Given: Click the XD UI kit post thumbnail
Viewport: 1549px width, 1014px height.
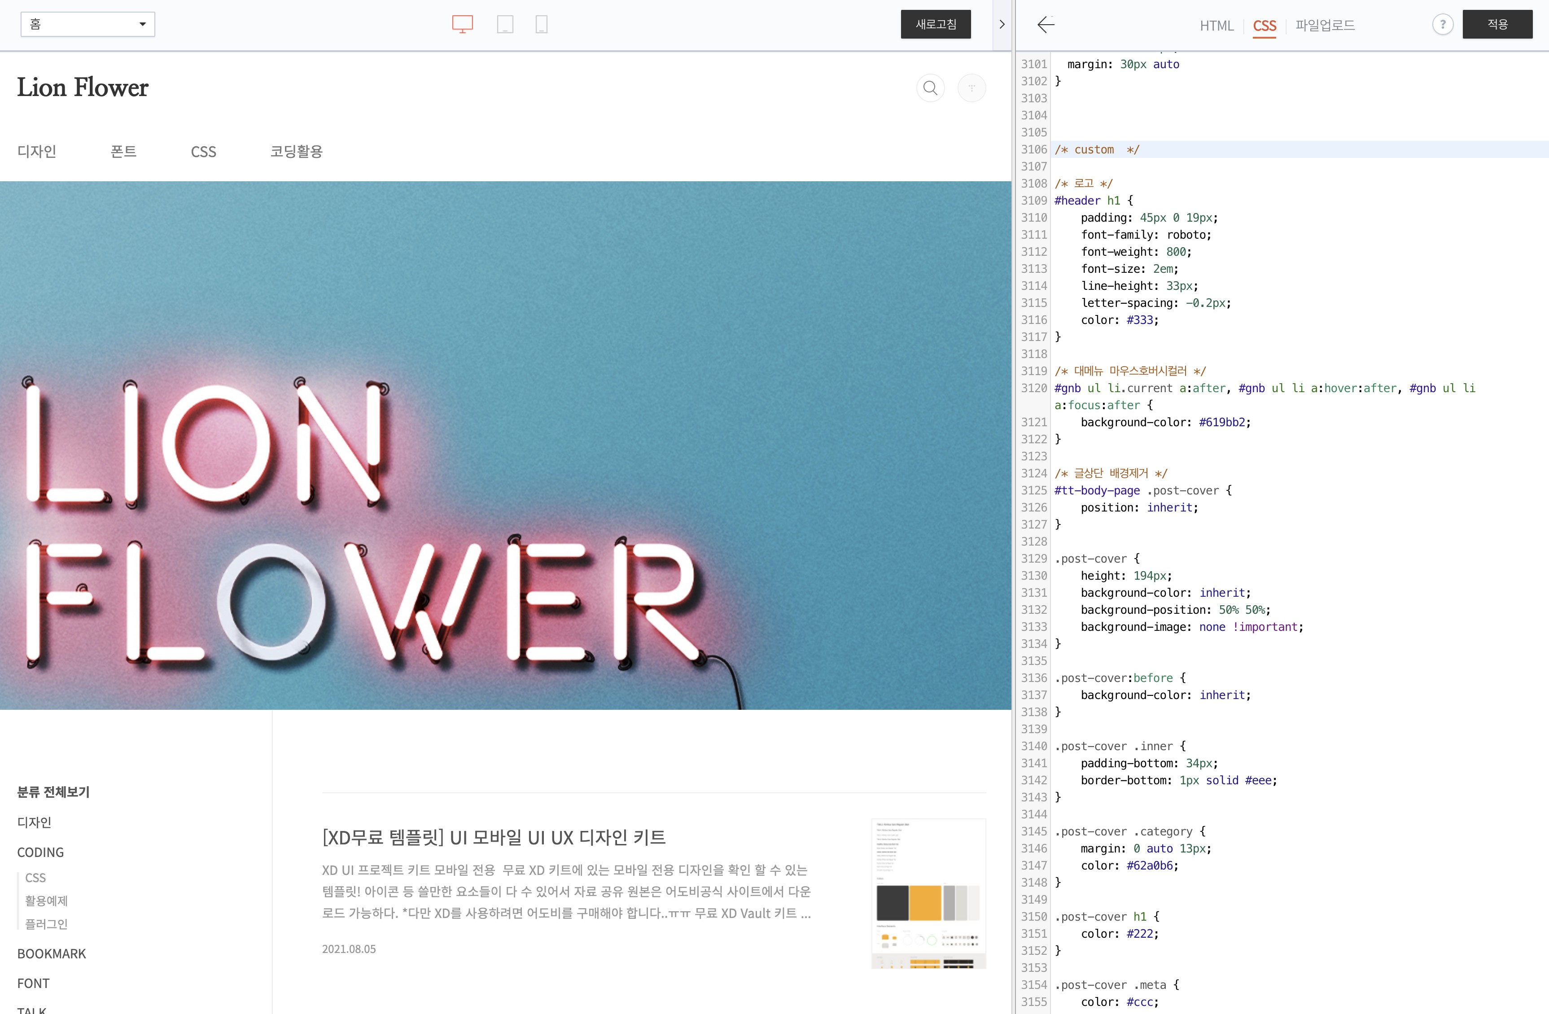Looking at the screenshot, I should click(928, 894).
